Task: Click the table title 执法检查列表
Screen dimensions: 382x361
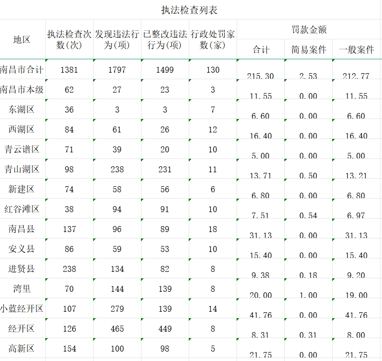Action: [x=189, y=10]
